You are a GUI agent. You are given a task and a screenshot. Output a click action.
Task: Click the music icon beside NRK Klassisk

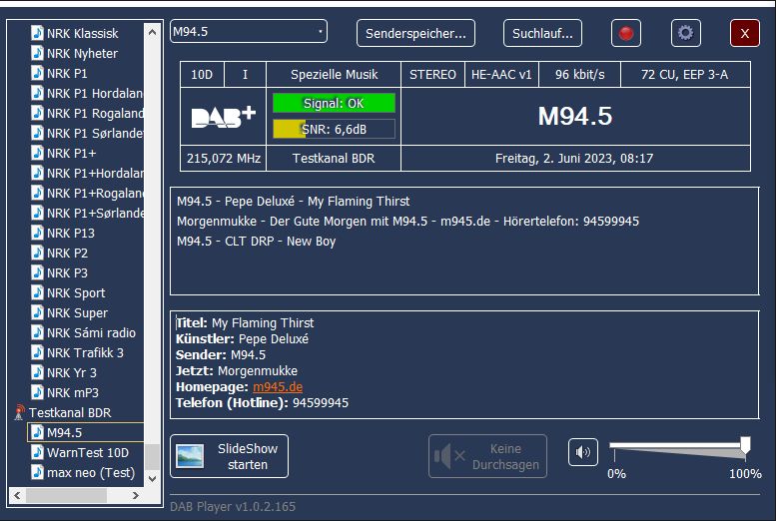(37, 34)
